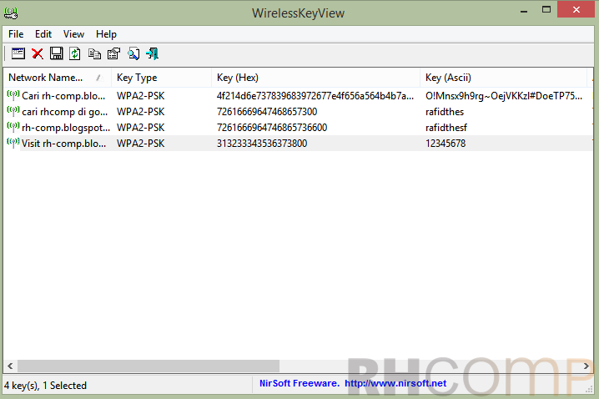Sort by the Key (Hex) column header
The width and height of the screenshot is (599, 399).
[315, 78]
